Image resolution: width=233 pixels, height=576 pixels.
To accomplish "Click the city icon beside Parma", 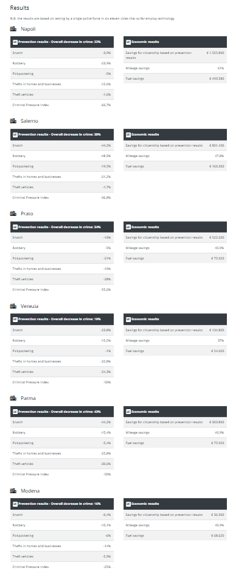I will 13,398.
